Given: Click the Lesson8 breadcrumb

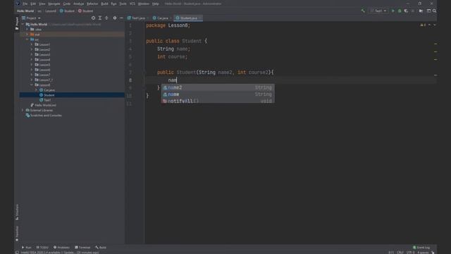Looking at the screenshot, I should 51,11.
